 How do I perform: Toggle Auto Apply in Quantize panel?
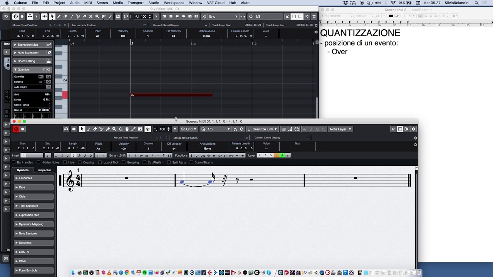[x=48, y=87]
